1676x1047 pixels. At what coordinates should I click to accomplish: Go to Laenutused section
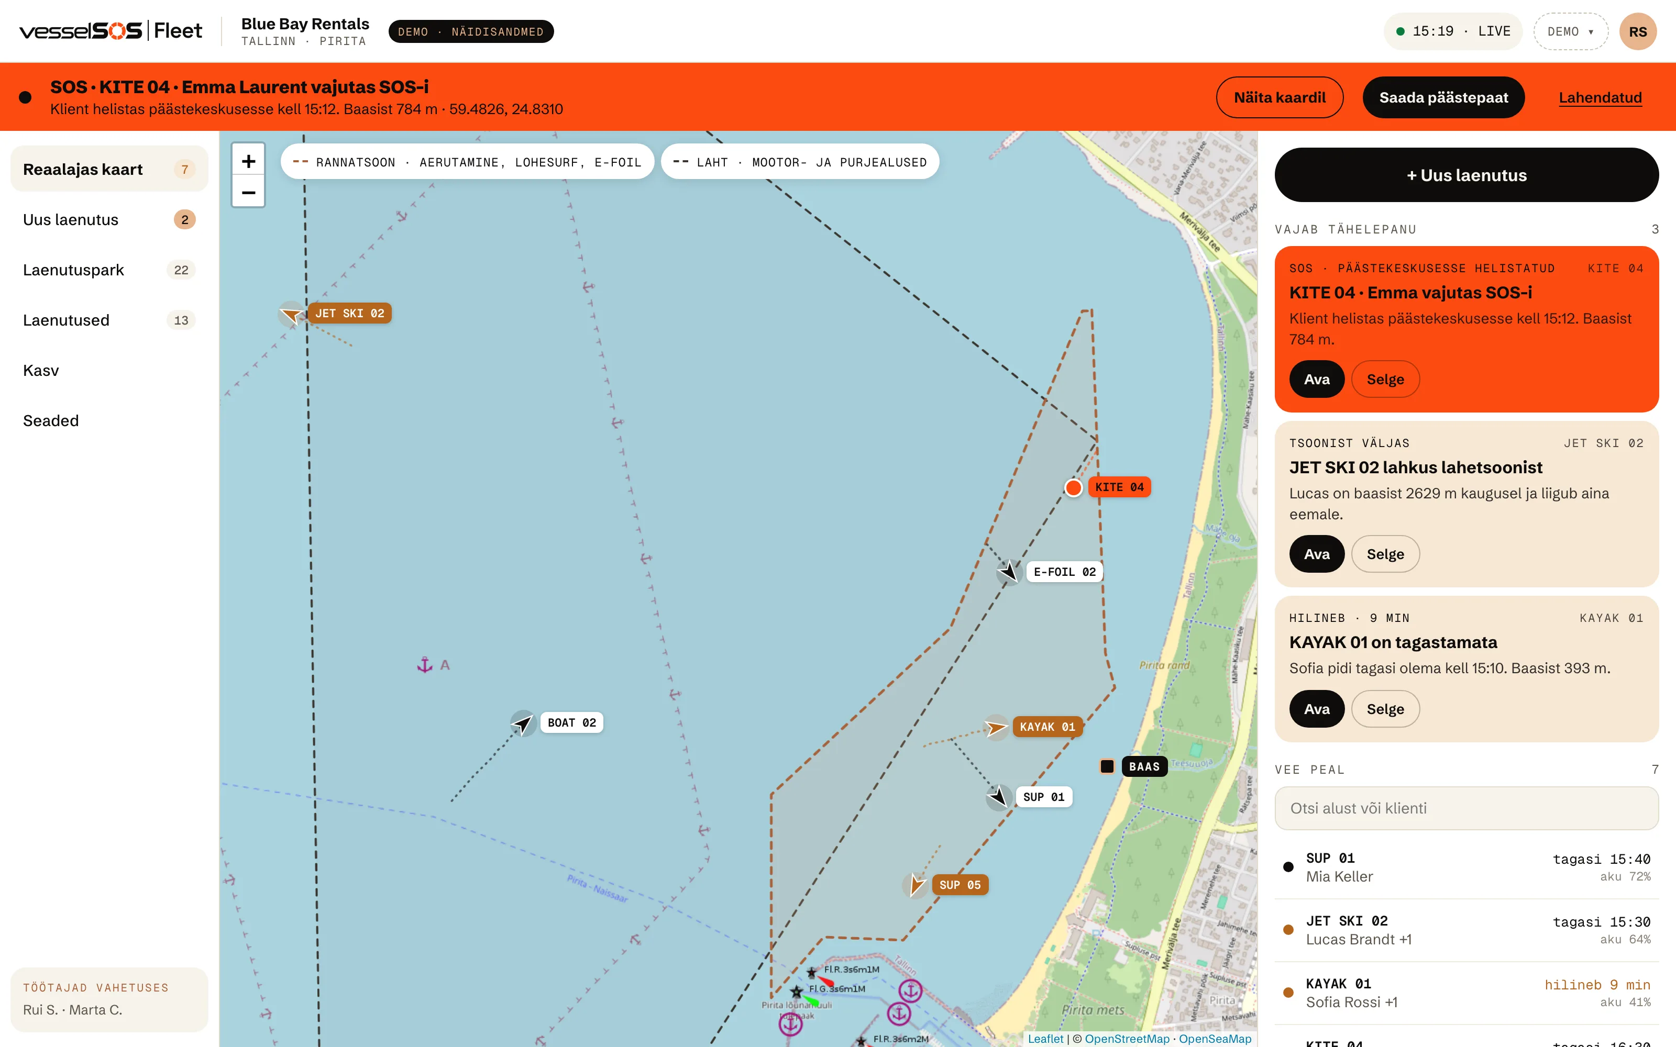[x=109, y=320]
